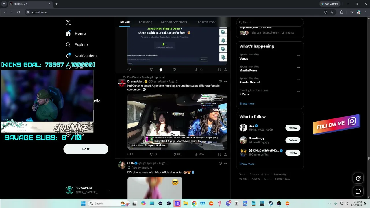Viewport: 370px width, 208px height.
Task: Show hidden system tray icons
Action: (x=329, y=203)
